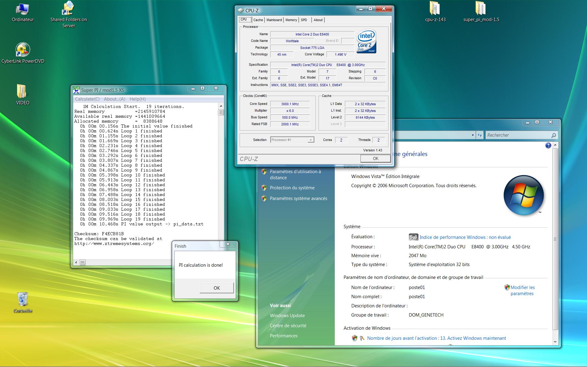Click the refresh arrows next to address bar
The width and height of the screenshot is (587, 367).
point(480,135)
